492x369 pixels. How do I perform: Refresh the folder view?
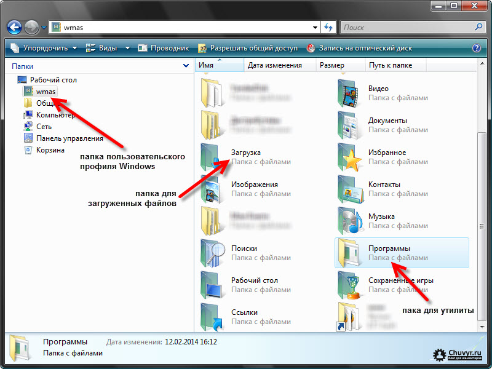pos(328,28)
